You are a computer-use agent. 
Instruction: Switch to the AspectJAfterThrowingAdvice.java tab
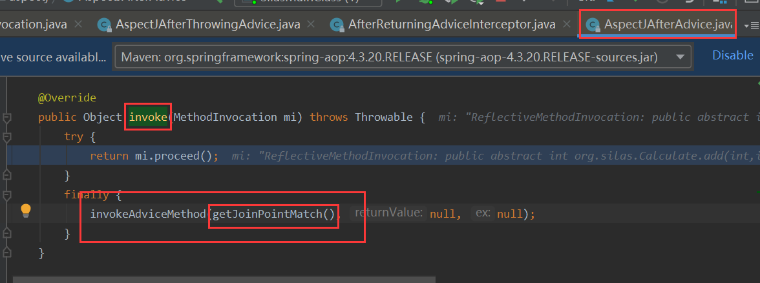tap(208, 25)
